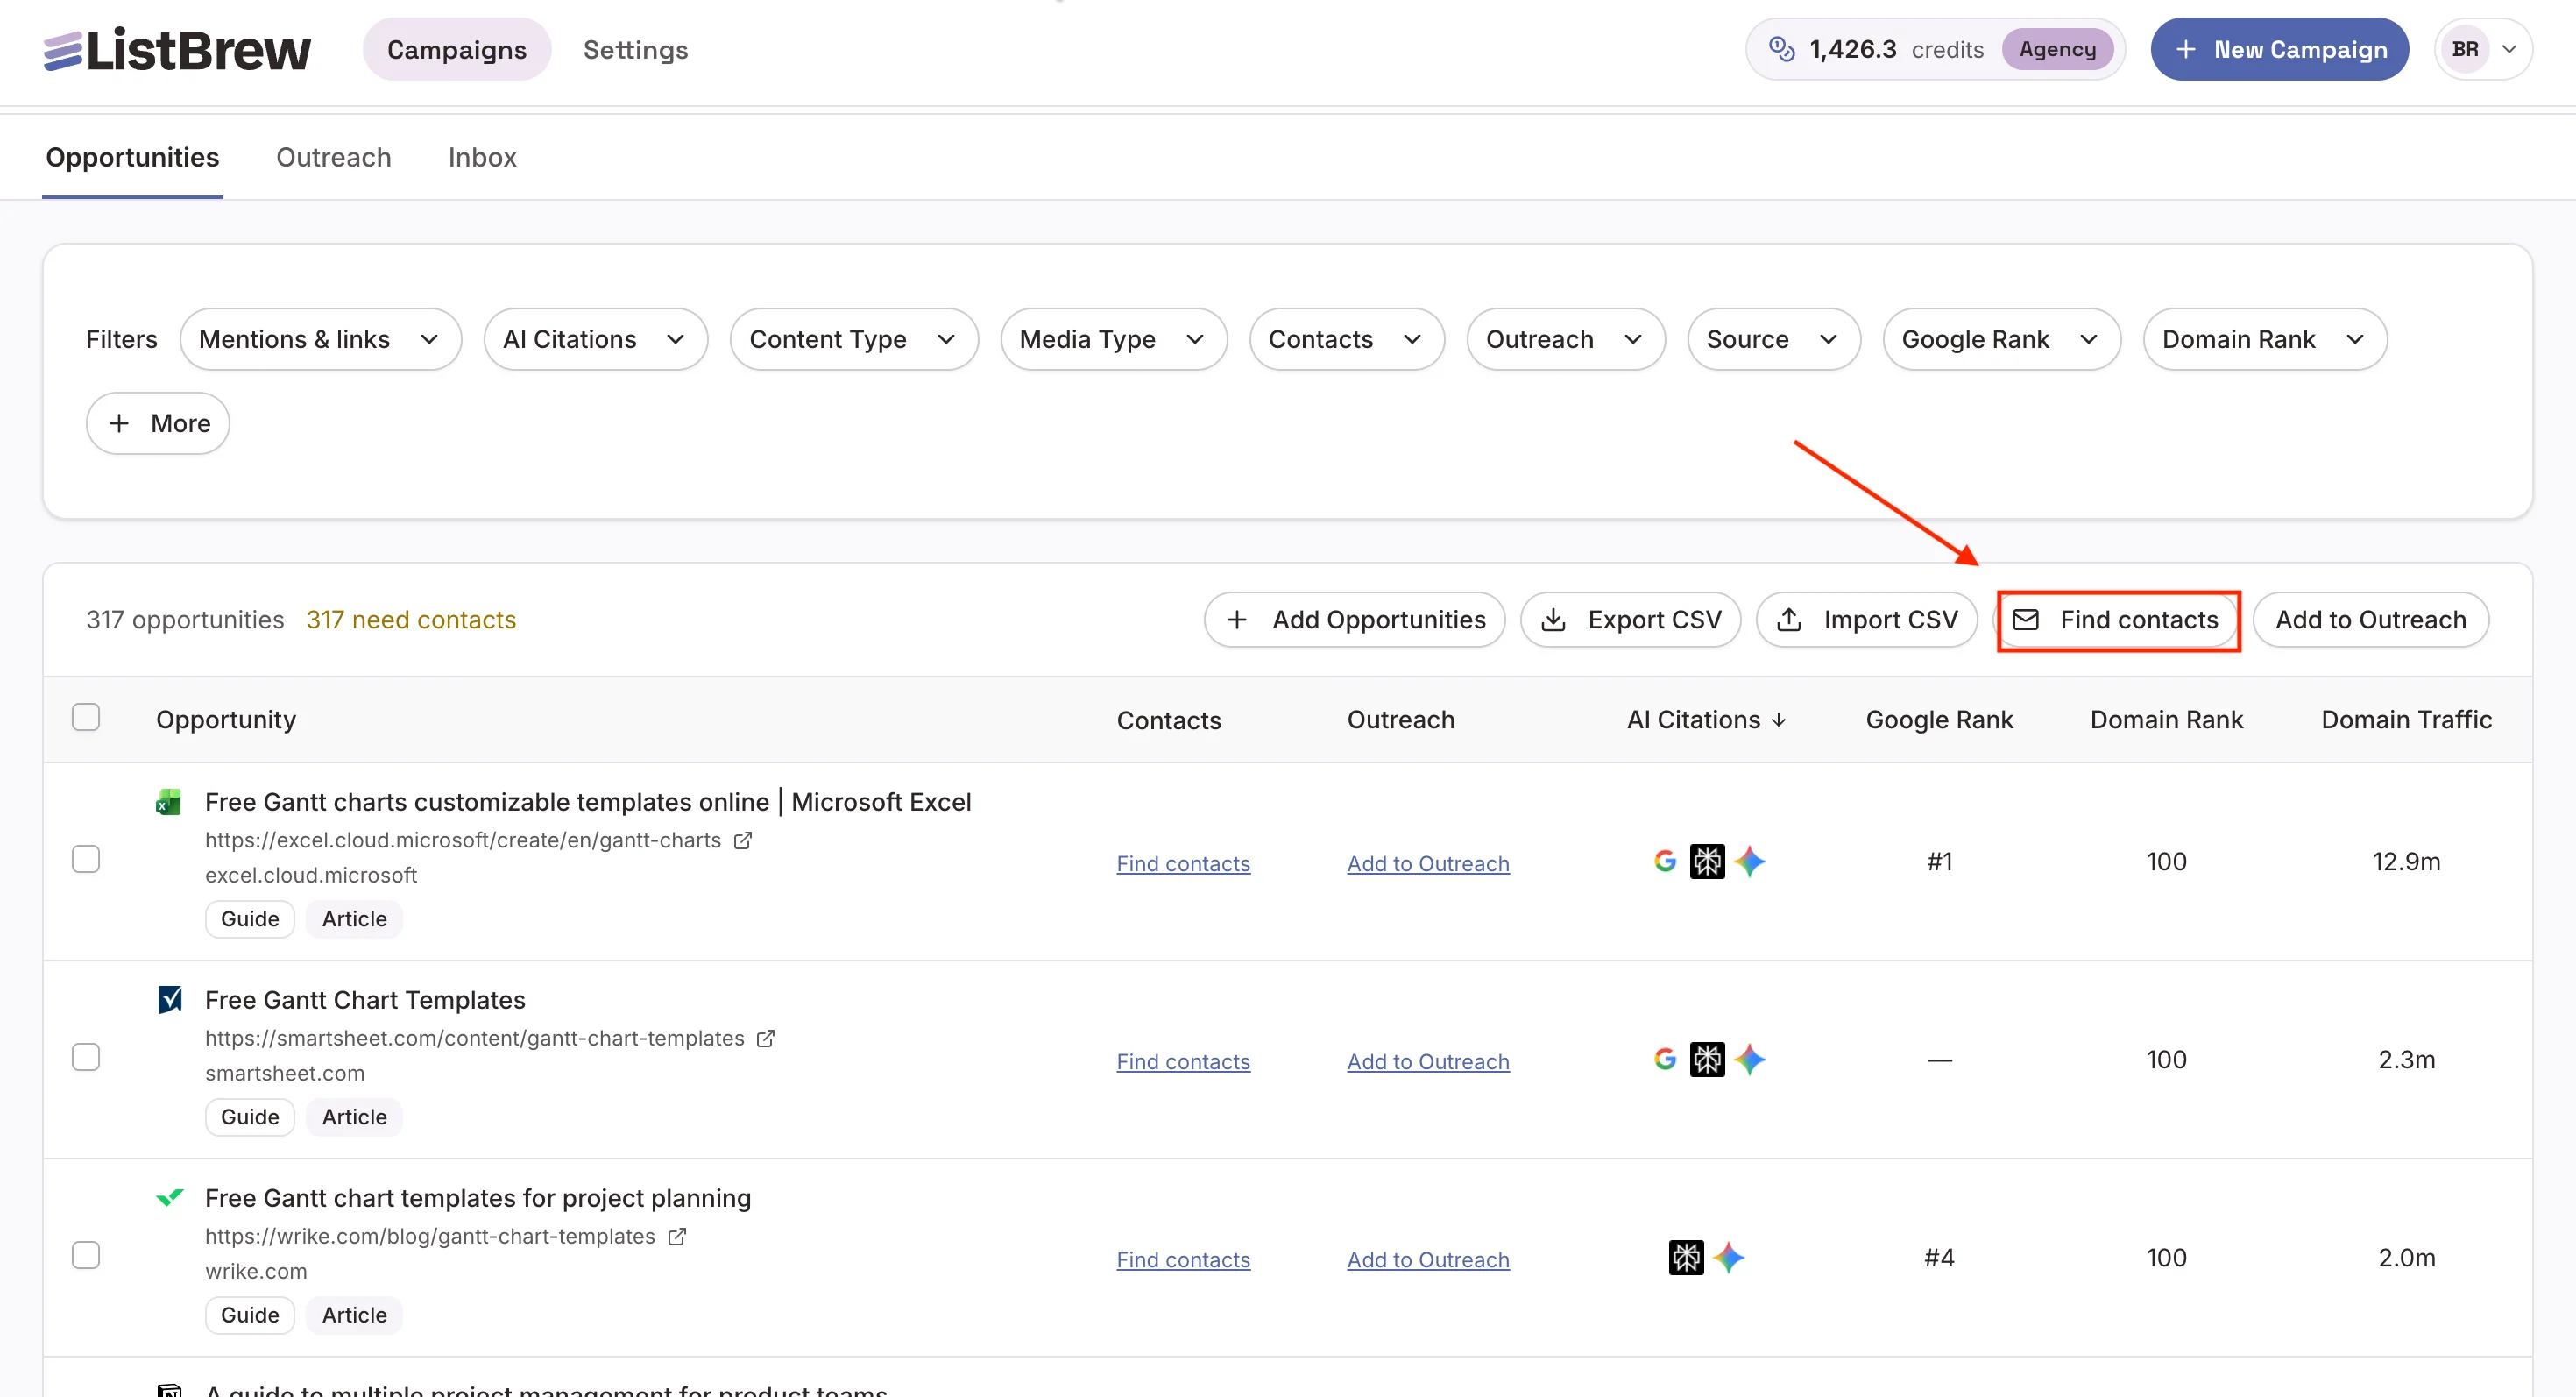Image resolution: width=2576 pixels, height=1397 pixels.
Task: Click the Agency plan badge
Action: click(2057, 49)
